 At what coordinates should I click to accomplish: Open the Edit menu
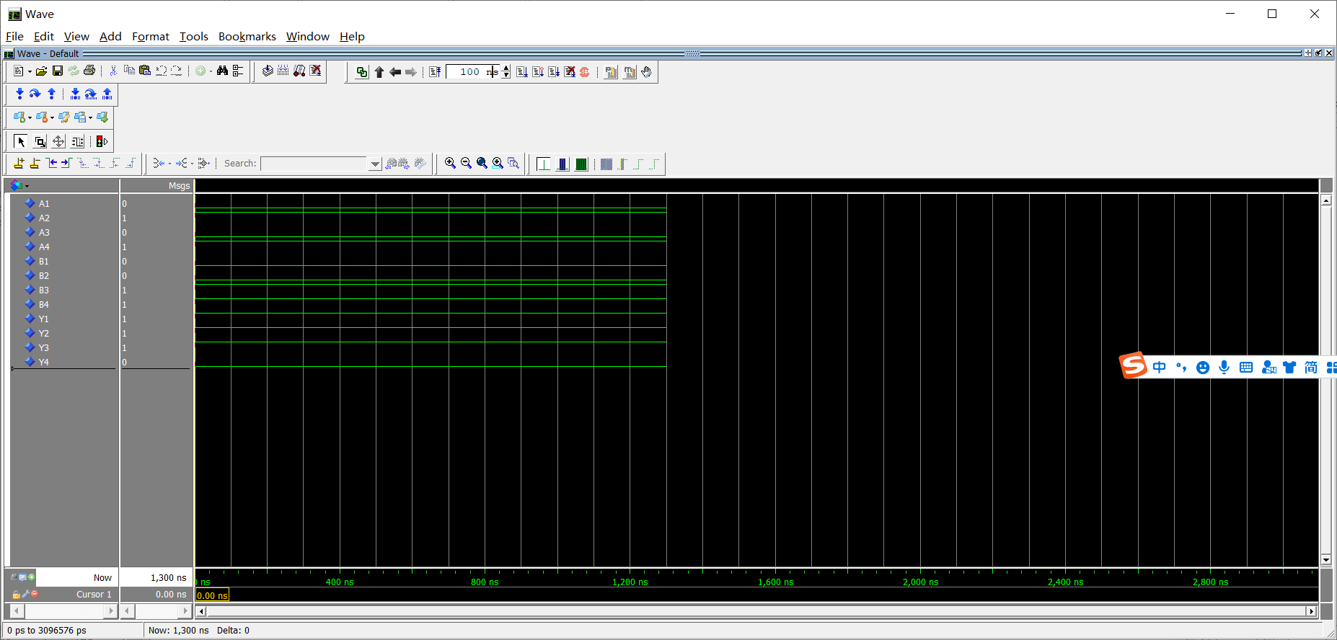click(x=44, y=36)
